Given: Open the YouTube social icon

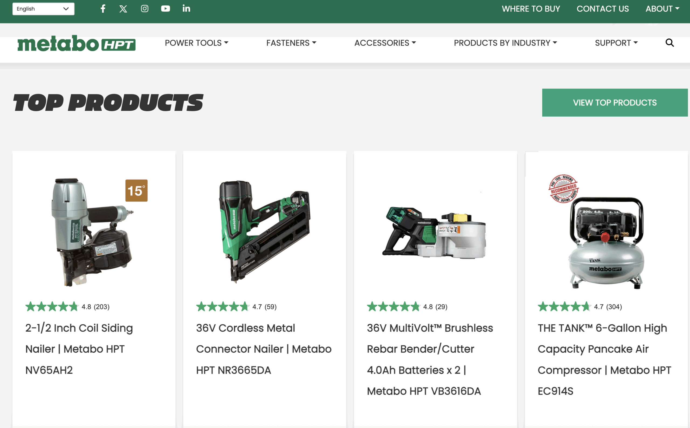Looking at the screenshot, I should pyautogui.click(x=166, y=9).
